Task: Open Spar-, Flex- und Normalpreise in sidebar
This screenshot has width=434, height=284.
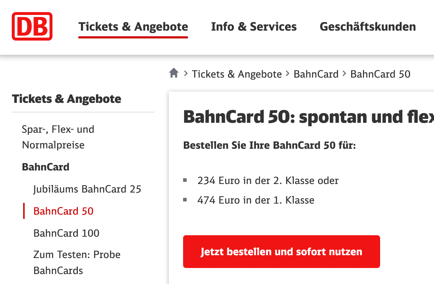Action: 58,137
